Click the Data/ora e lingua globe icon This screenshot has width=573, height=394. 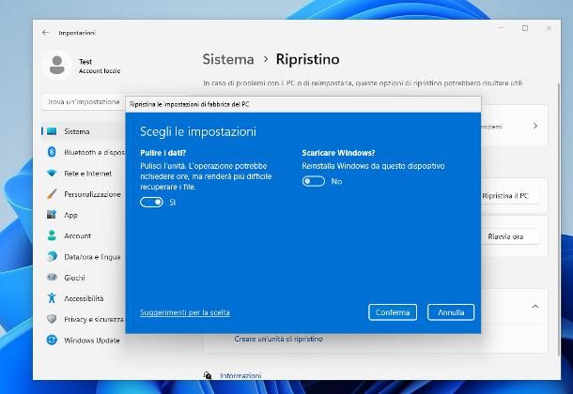tap(52, 256)
